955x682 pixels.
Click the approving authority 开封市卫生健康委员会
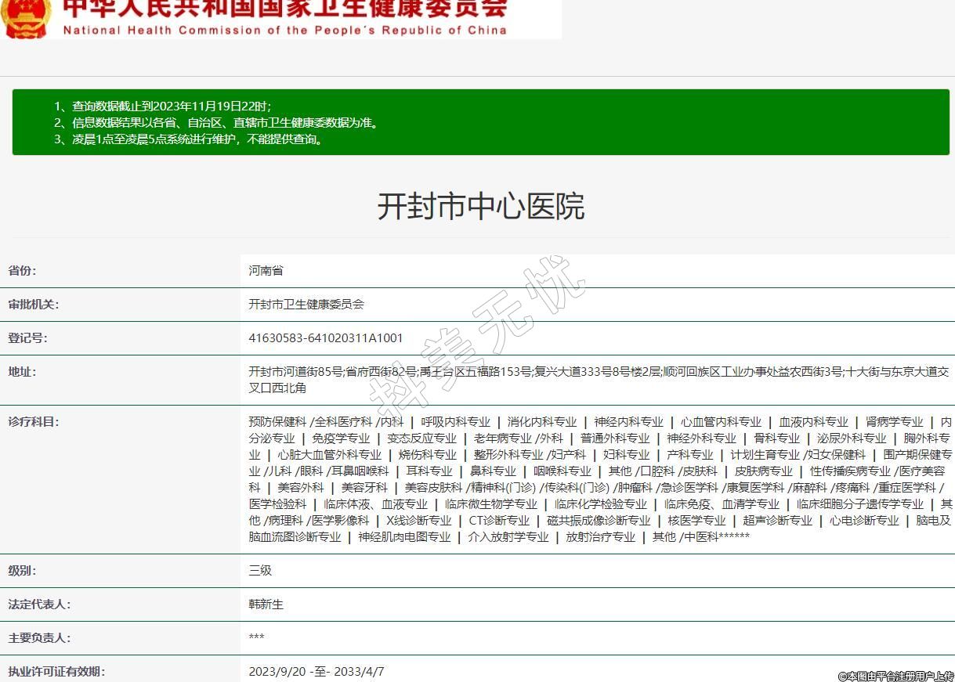306,305
